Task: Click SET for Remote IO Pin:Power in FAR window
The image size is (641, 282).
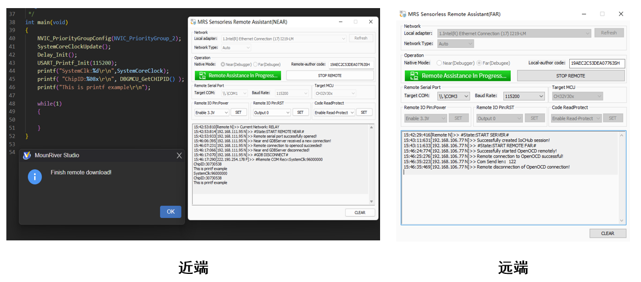Action: coord(459,118)
